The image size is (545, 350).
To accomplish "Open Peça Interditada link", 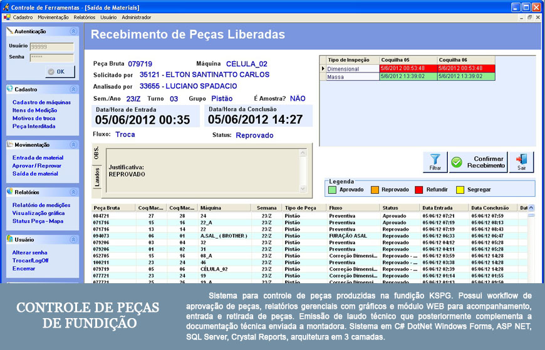I will point(34,126).
